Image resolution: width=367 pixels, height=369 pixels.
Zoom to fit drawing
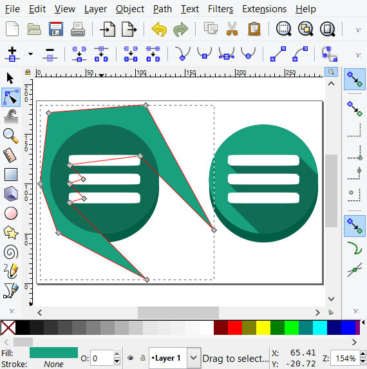point(305,29)
